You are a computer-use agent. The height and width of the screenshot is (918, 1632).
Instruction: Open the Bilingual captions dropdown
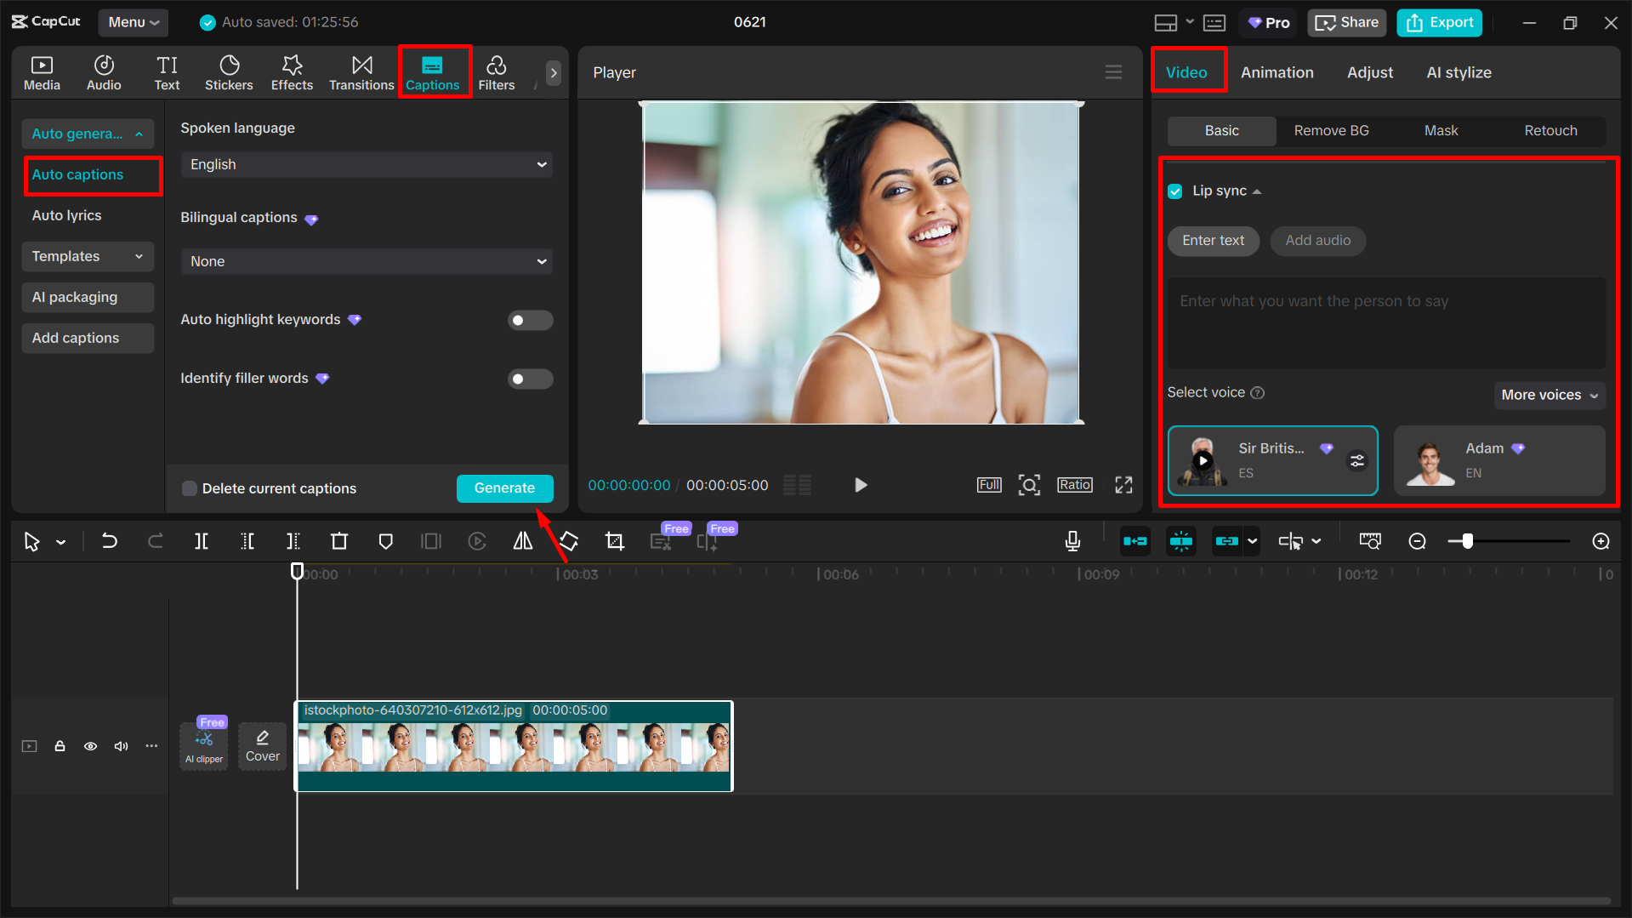[x=366, y=261]
